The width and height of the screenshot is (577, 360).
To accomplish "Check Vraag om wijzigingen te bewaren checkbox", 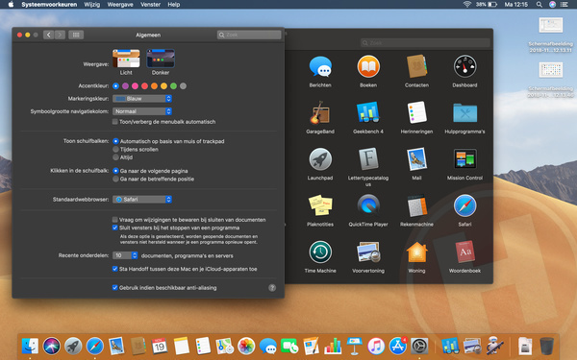I will [115, 220].
